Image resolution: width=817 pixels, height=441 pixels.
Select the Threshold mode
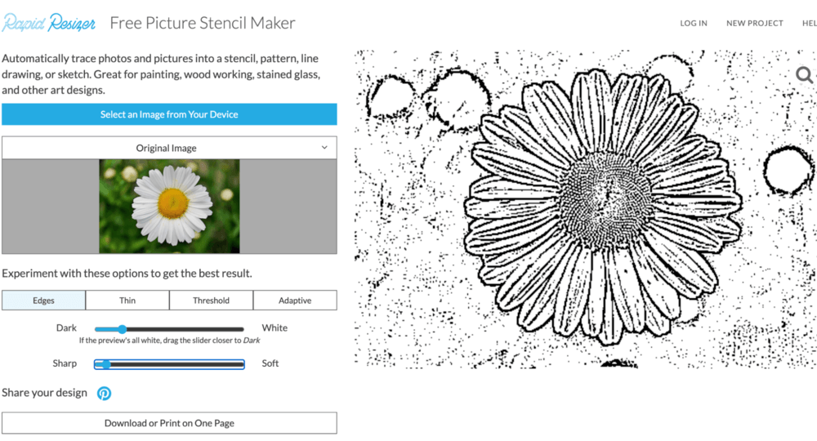(x=211, y=301)
